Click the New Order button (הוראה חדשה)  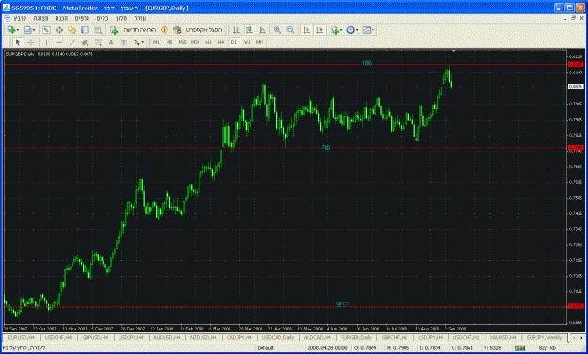(134, 30)
